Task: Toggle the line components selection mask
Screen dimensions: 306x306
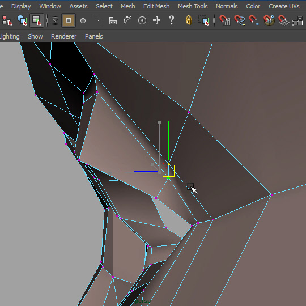Action: point(98,20)
